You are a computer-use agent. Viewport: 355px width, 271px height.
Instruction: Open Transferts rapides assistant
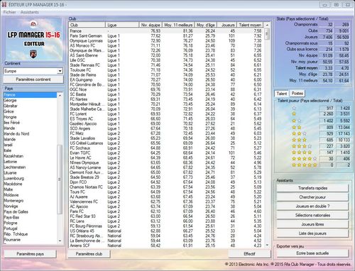(312, 188)
